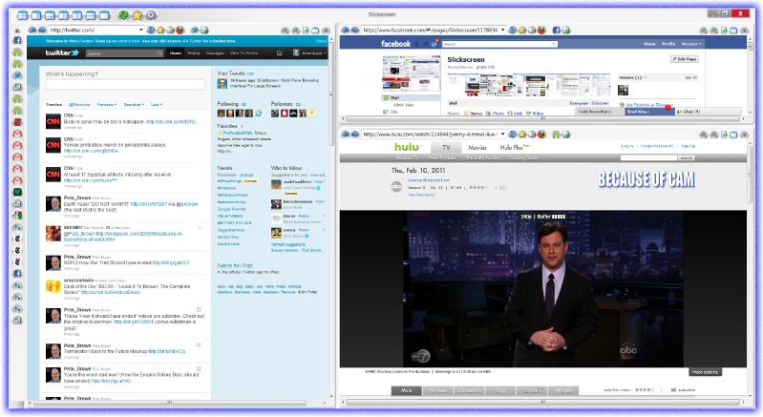Expand the Retweets dropdown on Twitter
The image size is (763, 417).
coord(107,105)
